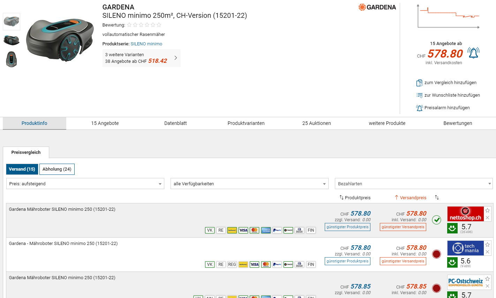Click the wishlist icon beside 'zur Wunschliste hinzufügen'
496x298 pixels.
point(419,95)
